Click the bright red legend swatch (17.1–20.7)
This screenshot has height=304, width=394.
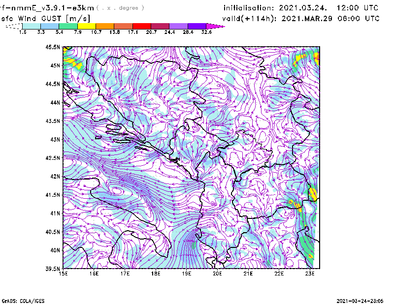[x=142, y=26]
